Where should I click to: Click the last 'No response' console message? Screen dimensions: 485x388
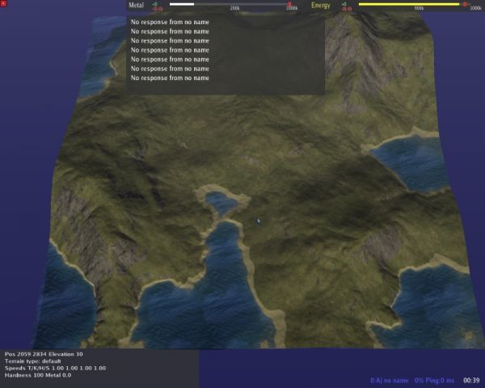point(170,78)
